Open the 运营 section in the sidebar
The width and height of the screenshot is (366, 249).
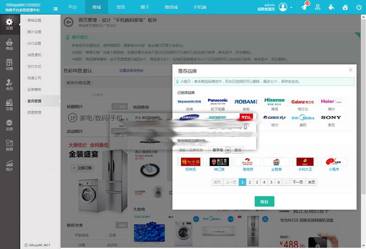tap(9, 125)
